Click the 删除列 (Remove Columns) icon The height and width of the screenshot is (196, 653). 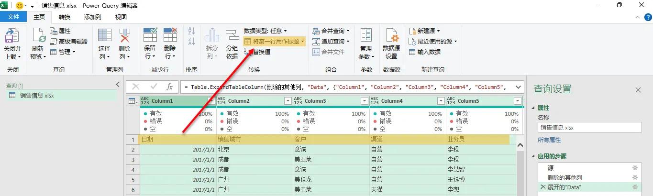coord(124,36)
